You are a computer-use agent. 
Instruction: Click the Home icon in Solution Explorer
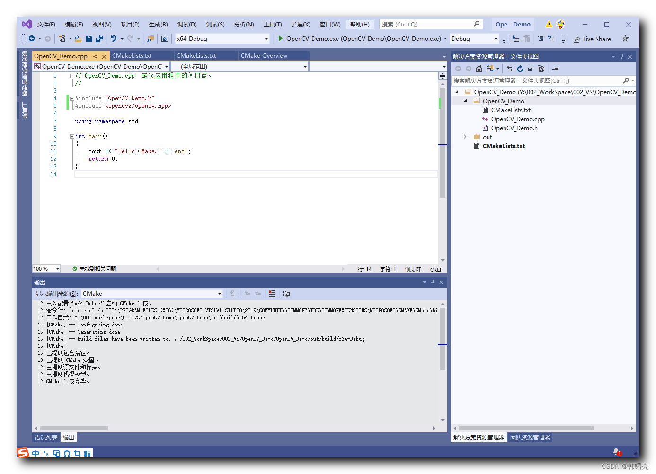click(x=479, y=69)
